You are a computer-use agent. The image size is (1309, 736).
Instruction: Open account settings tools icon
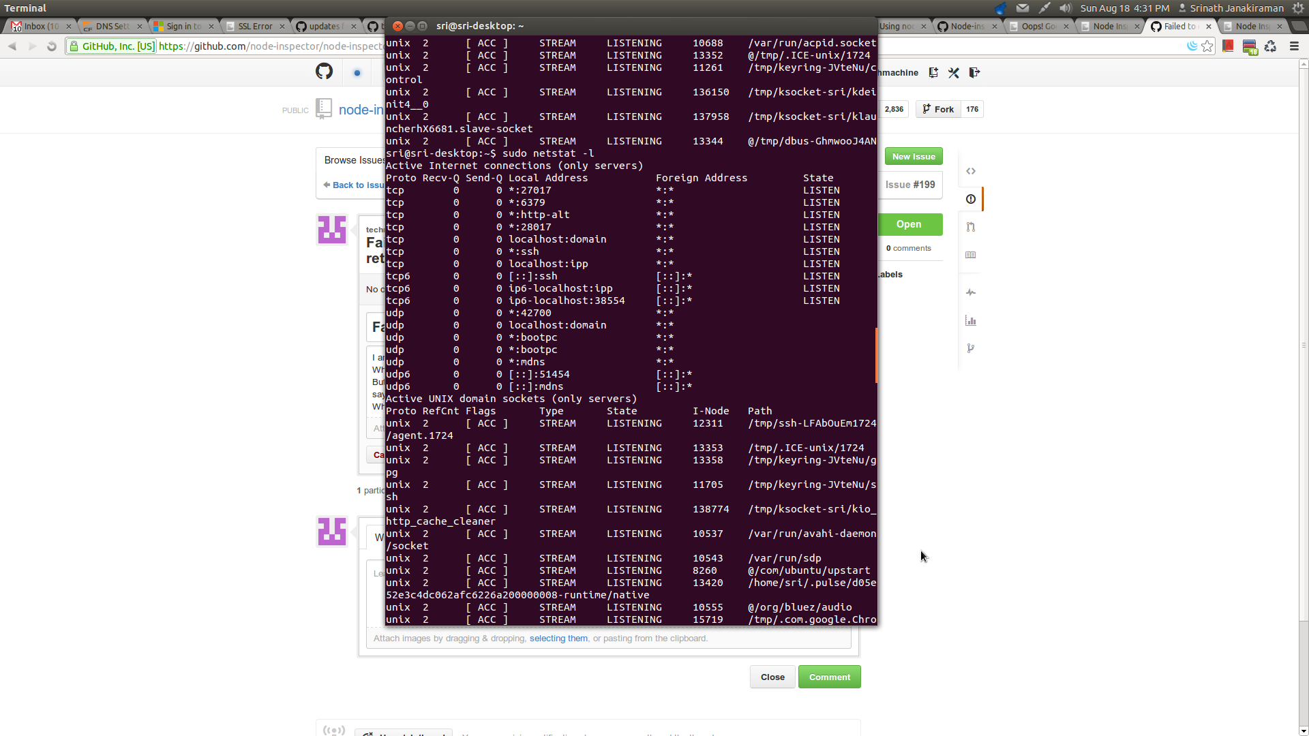(x=954, y=73)
